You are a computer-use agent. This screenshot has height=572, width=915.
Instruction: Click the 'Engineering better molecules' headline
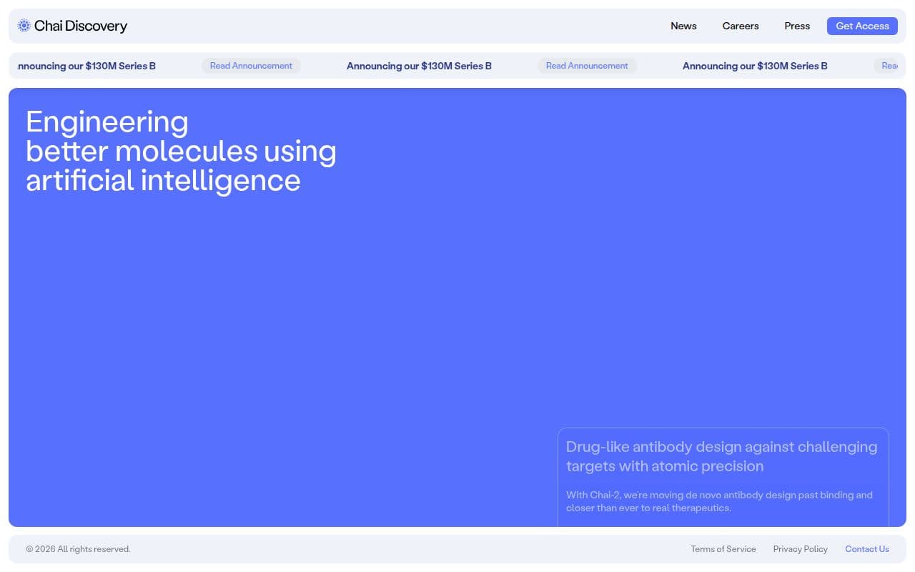[x=181, y=151]
